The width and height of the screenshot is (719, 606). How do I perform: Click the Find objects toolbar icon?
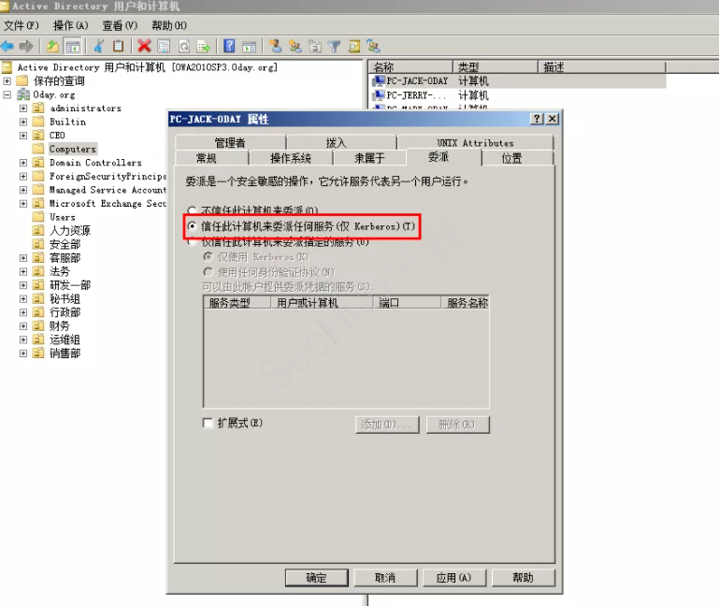coord(354,47)
